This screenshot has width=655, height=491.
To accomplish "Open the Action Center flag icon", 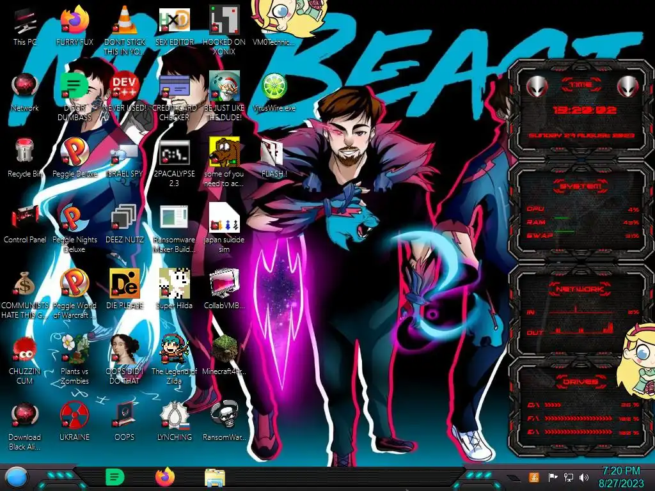I will [553, 477].
